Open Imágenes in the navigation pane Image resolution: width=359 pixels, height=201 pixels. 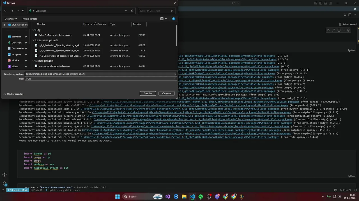[17, 54]
